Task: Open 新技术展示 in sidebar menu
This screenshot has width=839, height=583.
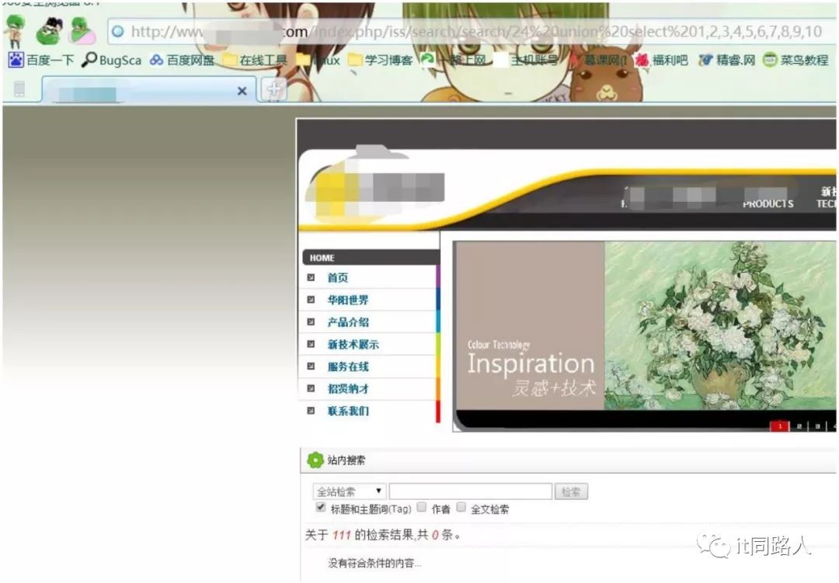Action: (353, 345)
